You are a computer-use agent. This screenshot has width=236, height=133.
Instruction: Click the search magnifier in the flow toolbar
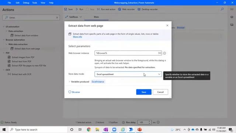[x=222, y=9]
